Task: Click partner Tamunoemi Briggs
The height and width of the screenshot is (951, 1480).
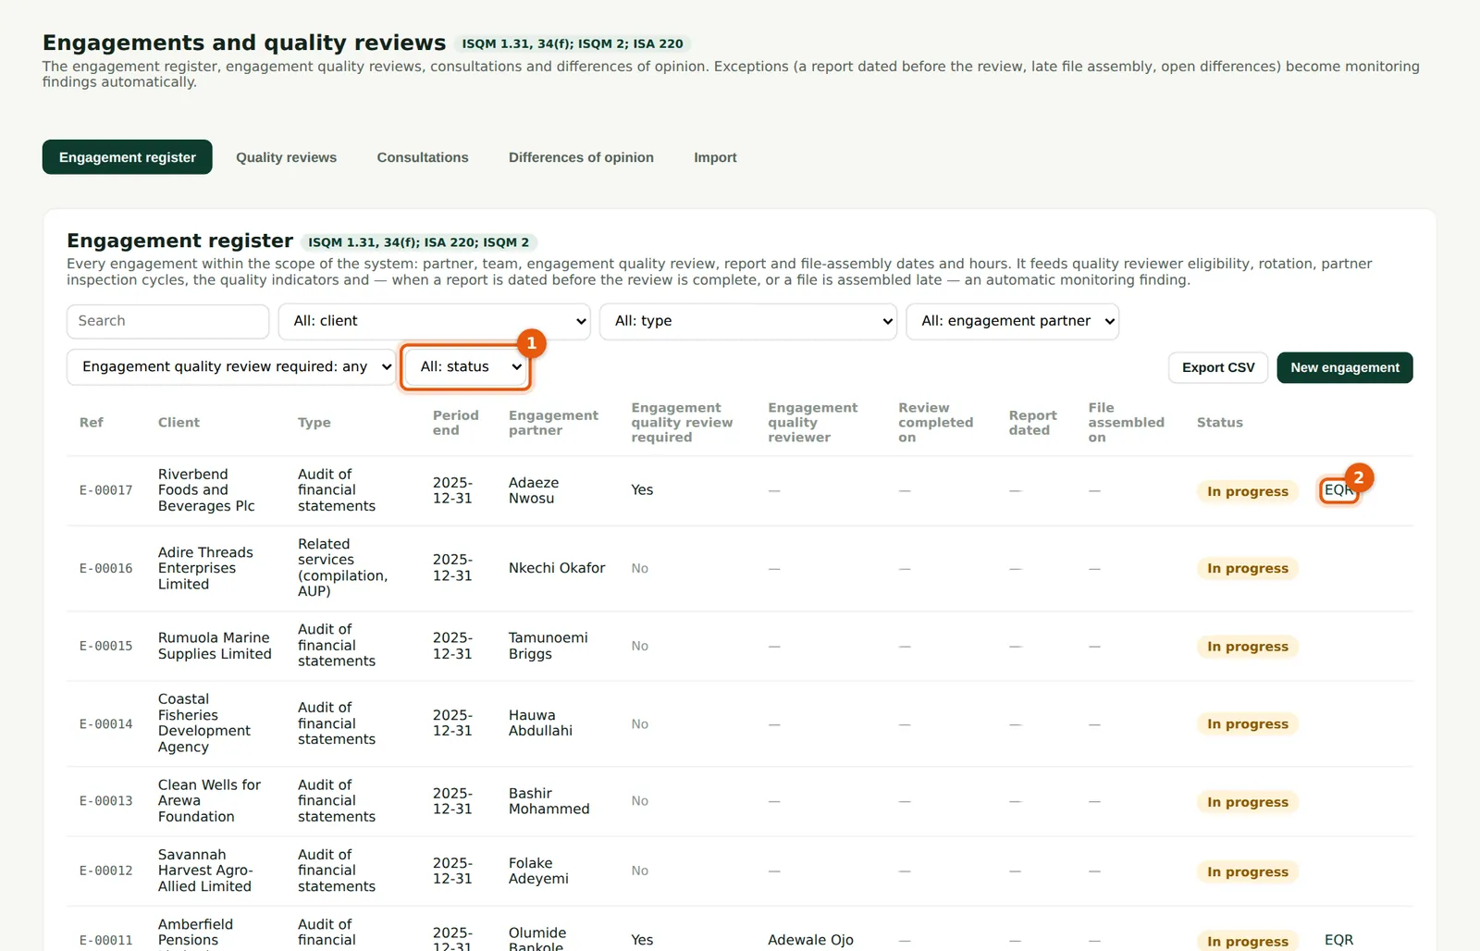Action: coord(548,646)
